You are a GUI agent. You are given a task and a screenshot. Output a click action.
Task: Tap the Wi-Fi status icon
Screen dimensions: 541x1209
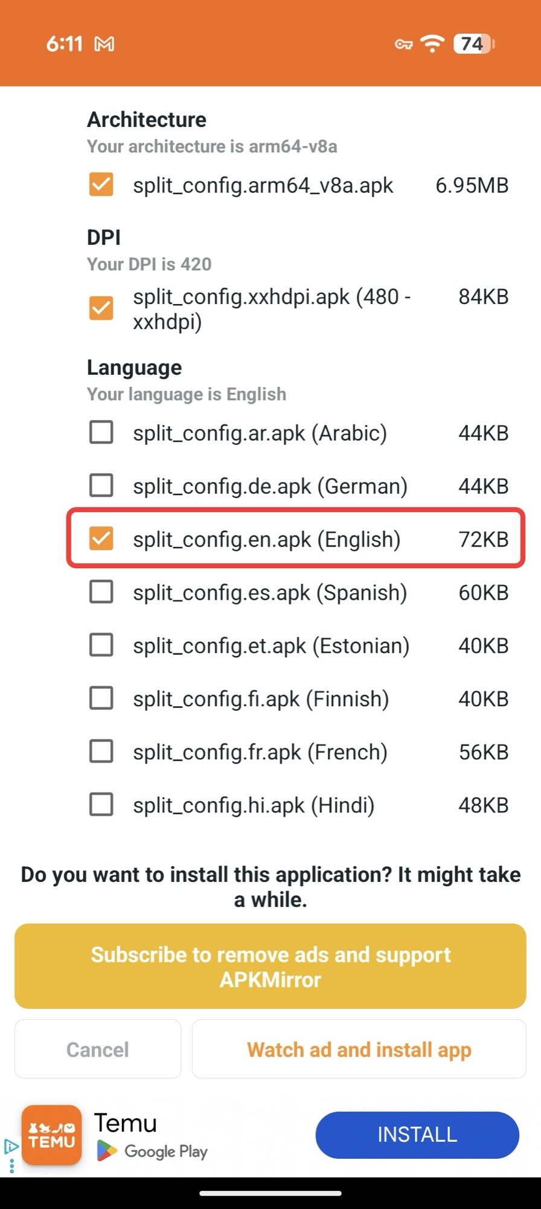432,44
